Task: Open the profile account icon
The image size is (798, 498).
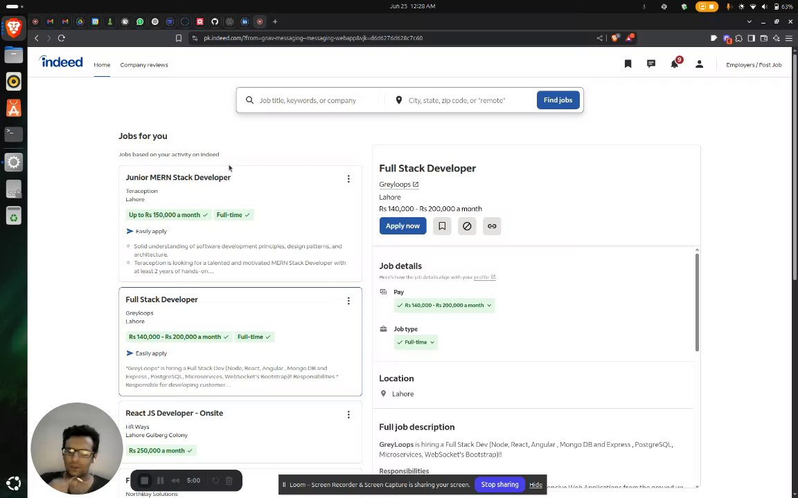Action: pyautogui.click(x=699, y=64)
